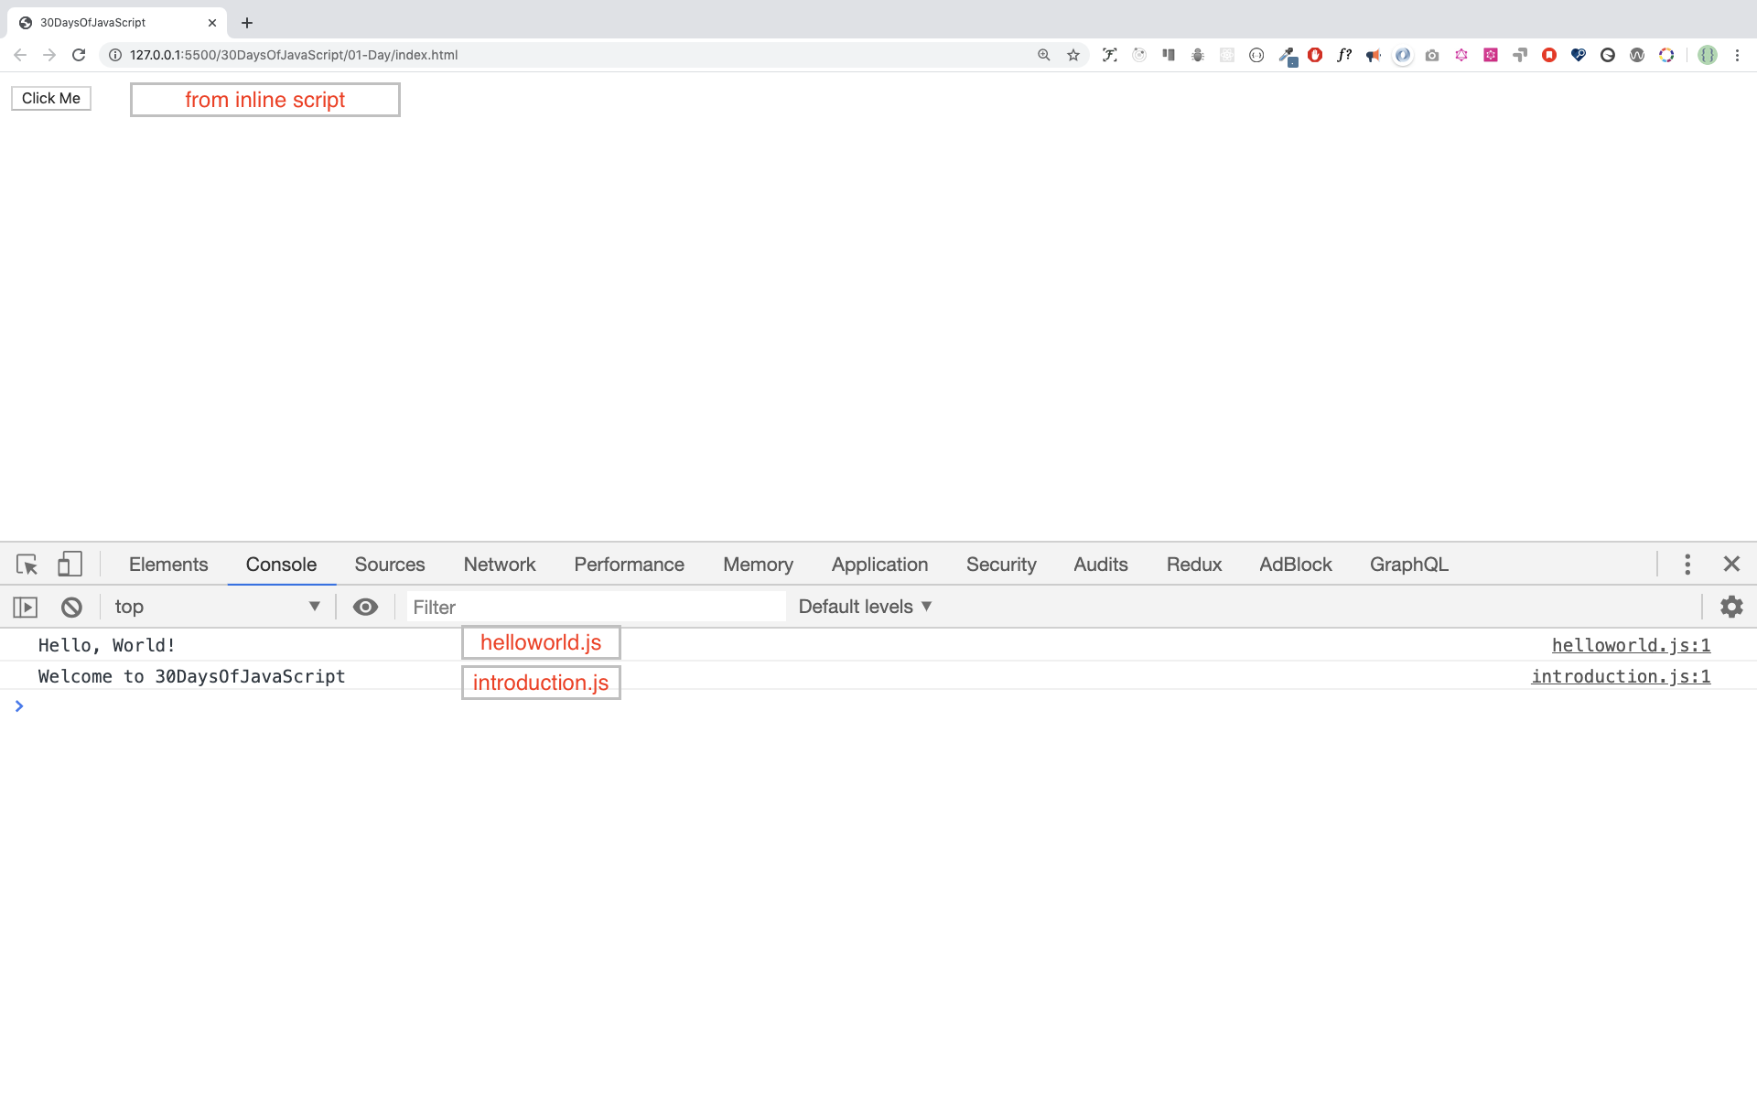Click the device toolbar toggle icon
1757x1098 pixels.
point(70,565)
